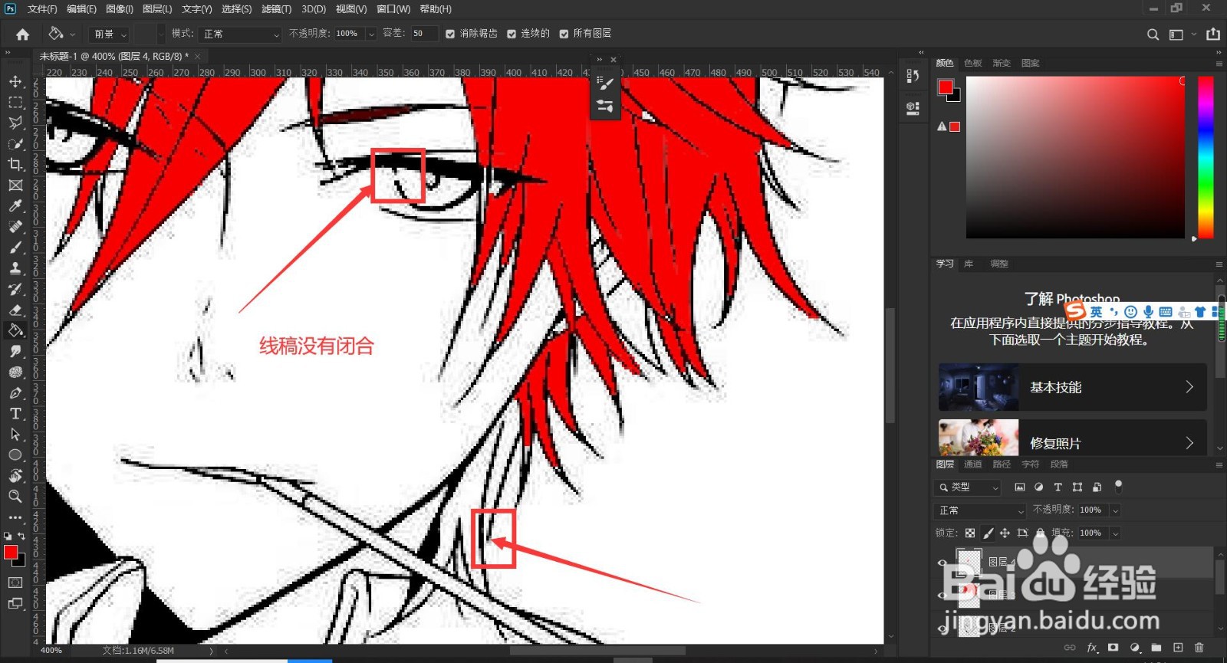The height and width of the screenshot is (663, 1227).
Task: Create a new layer button
Action: point(1178,648)
